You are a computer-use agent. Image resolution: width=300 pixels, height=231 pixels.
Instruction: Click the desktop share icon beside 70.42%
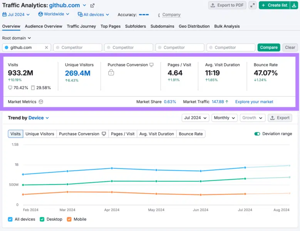[10, 88]
